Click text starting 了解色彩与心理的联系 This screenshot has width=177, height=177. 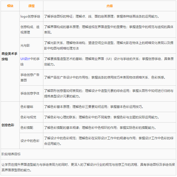point(102,117)
